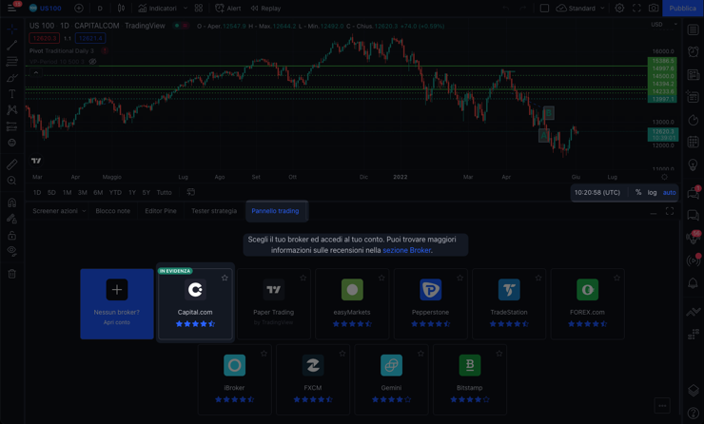Open indicator templates grid icon
This screenshot has height=424, width=704.
[x=199, y=8]
